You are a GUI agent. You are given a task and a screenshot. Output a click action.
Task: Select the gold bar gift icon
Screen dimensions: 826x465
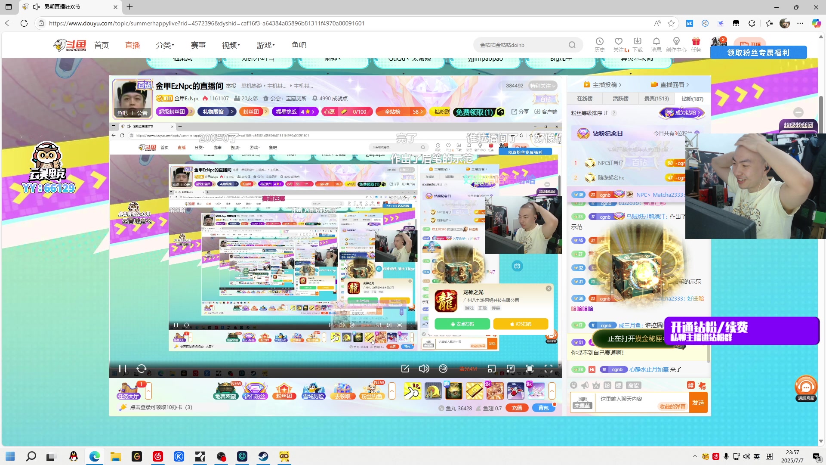474,391
